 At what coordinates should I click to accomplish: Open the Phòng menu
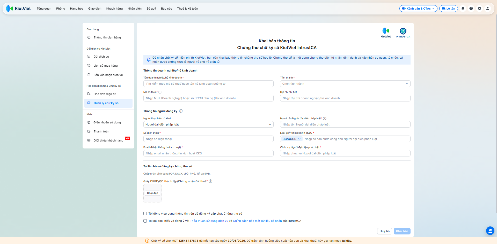[61, 9]
